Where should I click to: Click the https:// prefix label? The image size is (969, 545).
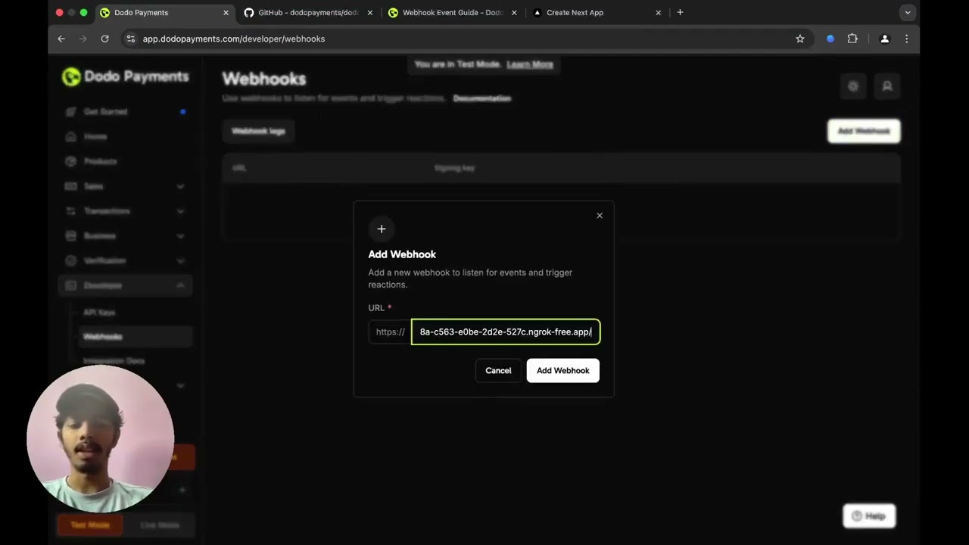click(391, 332)
